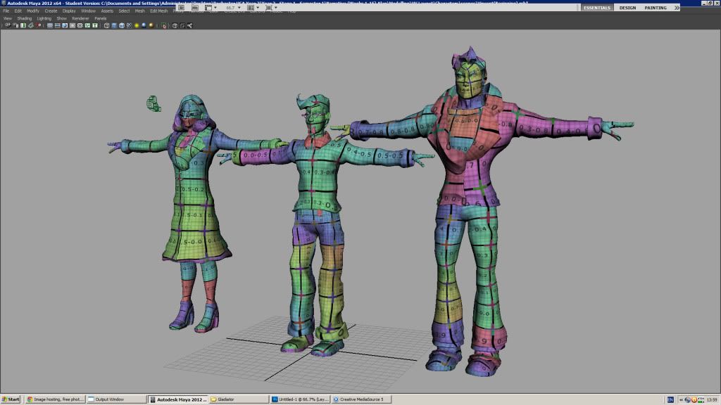Open the Mesh menu
The width and height of the screenshot is (721, 405).
coord(140,11)
